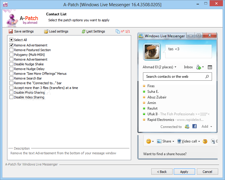
Task: Click the A-Patch app icon in title bar
Action: click(x=5, y=5)
